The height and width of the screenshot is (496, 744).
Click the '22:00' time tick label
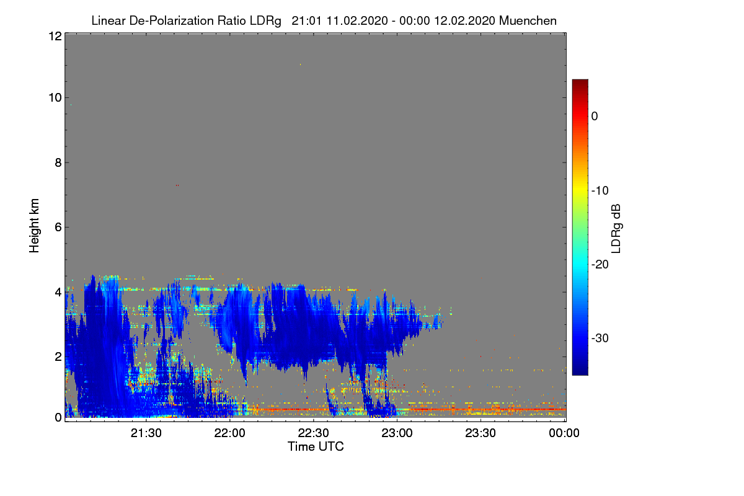coord(230,433)
